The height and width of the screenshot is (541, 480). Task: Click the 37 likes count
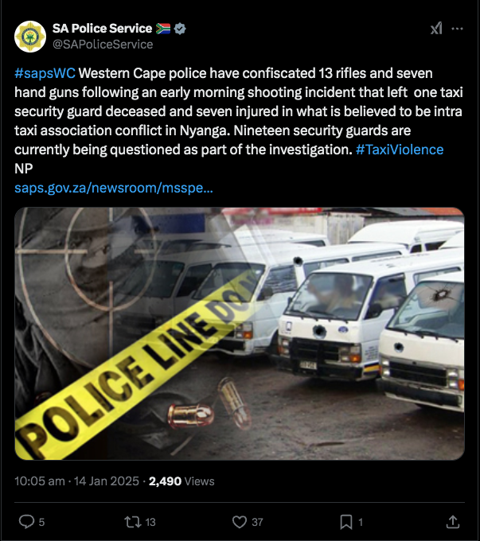click(257, 522)
